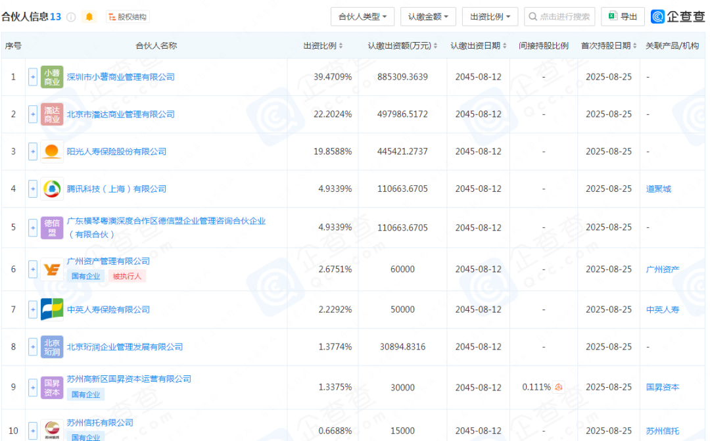This screenshot has width=710, height=441.
Task: Click the info icon beside 合伙人信息 13
Action: 71,17
